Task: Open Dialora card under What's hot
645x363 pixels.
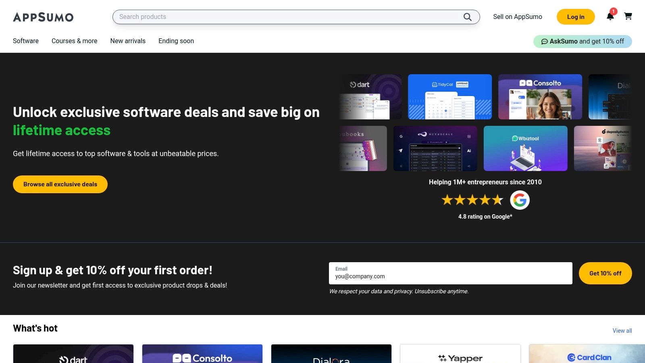Action: 331,354
